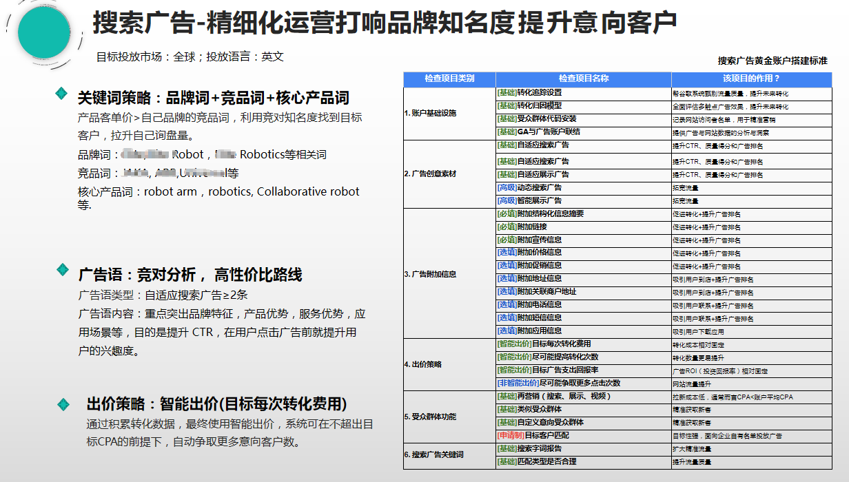Click the column header 该项目的作用?

(x=752, y=78)
